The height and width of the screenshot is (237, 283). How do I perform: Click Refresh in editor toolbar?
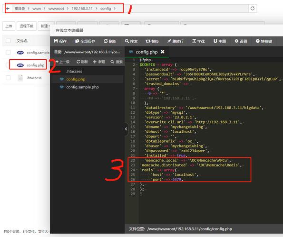tap(110, 41)
